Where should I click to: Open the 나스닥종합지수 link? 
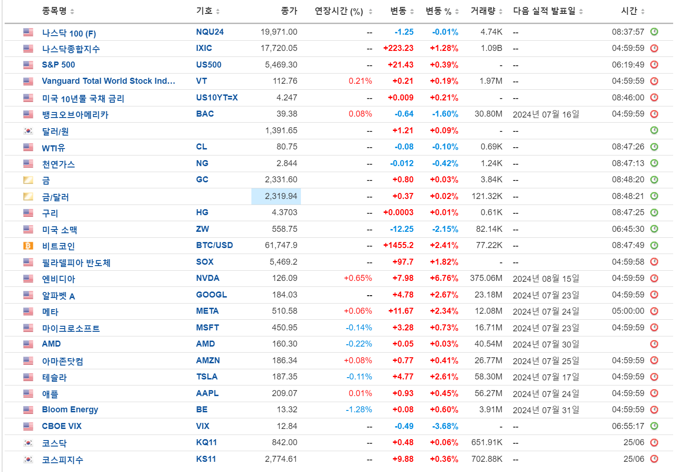coord(71,49)
